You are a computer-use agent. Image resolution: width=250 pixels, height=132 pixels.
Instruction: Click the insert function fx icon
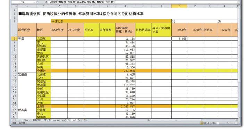[46, 2]
